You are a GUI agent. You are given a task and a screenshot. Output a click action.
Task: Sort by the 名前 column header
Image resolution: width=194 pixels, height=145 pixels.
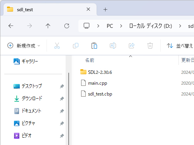90,60
